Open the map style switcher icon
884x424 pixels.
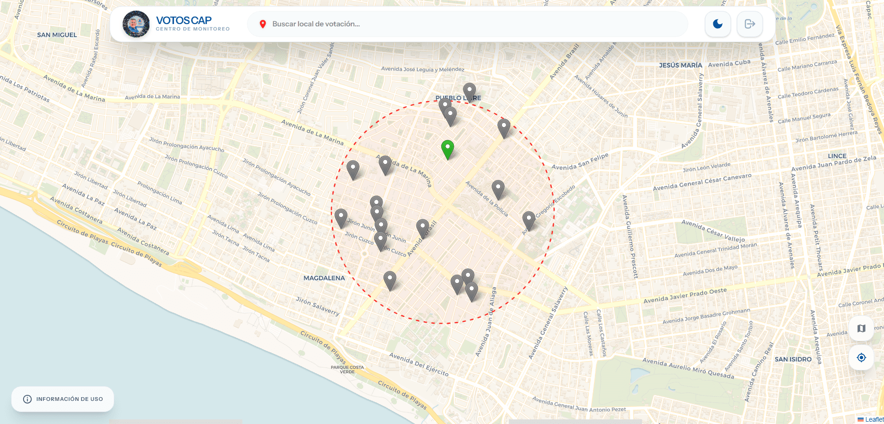click(861, 328)
